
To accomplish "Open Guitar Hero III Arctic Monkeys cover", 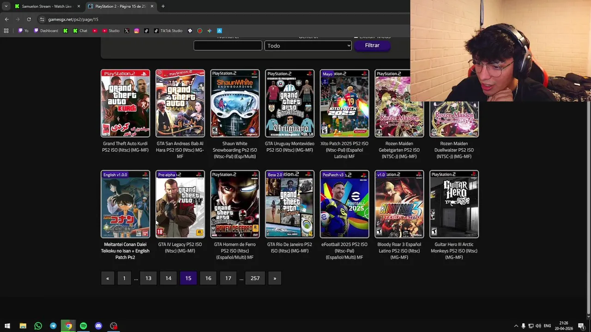I will [454, 204].
